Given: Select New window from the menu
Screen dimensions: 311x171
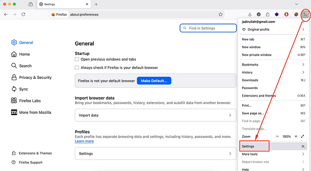Looking at the screenshot, I should (x=274, y=47).
